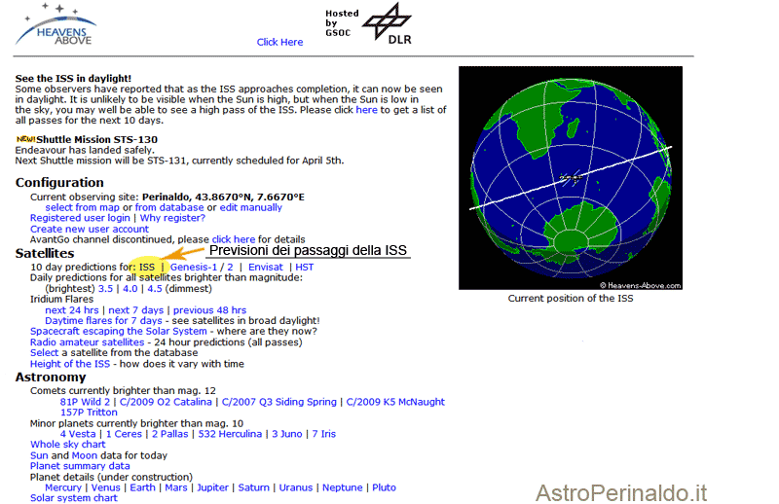Open ISS 10 day predictions
The image size is (779, 504).
coord(147,268)
